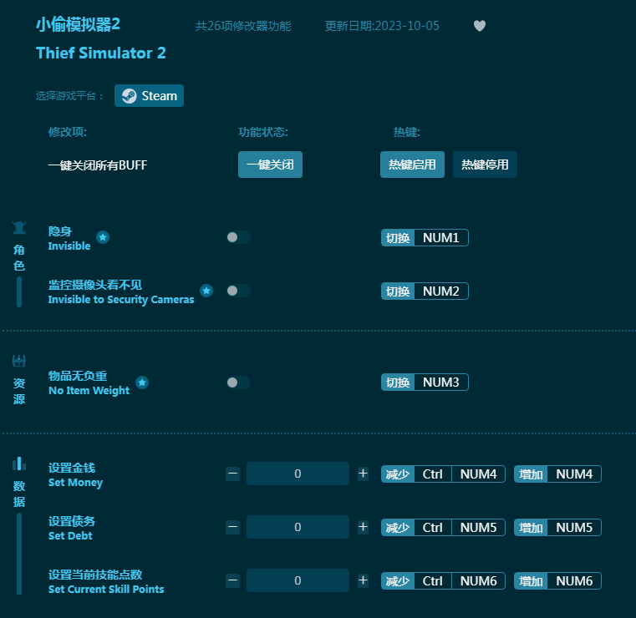636x618 pixels.
Task: Click Set Current Skill Points input field
Action: pos(298,580)
